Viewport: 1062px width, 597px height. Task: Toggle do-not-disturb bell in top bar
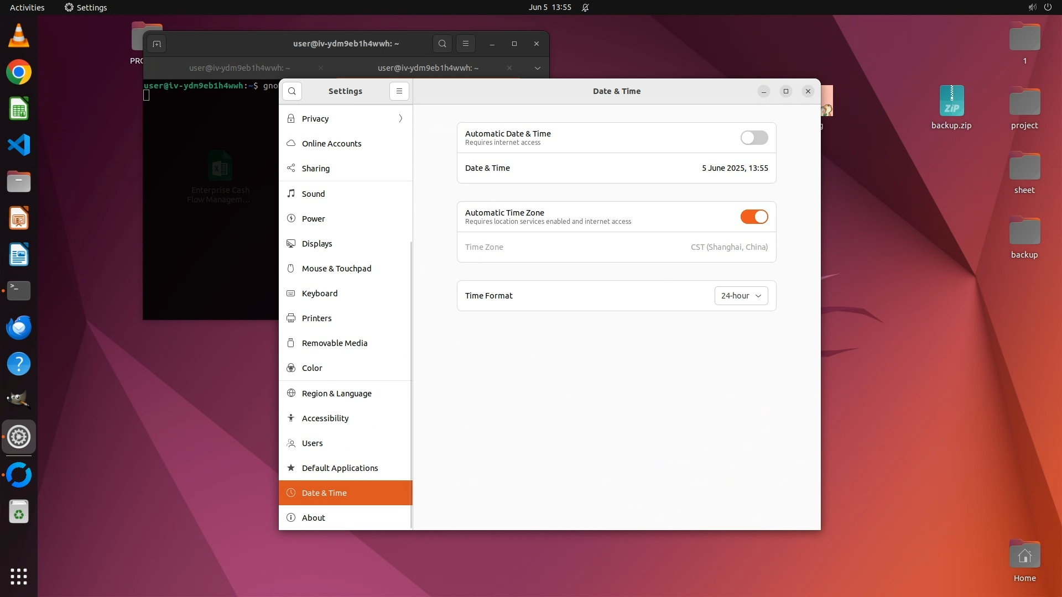point(585,8)
